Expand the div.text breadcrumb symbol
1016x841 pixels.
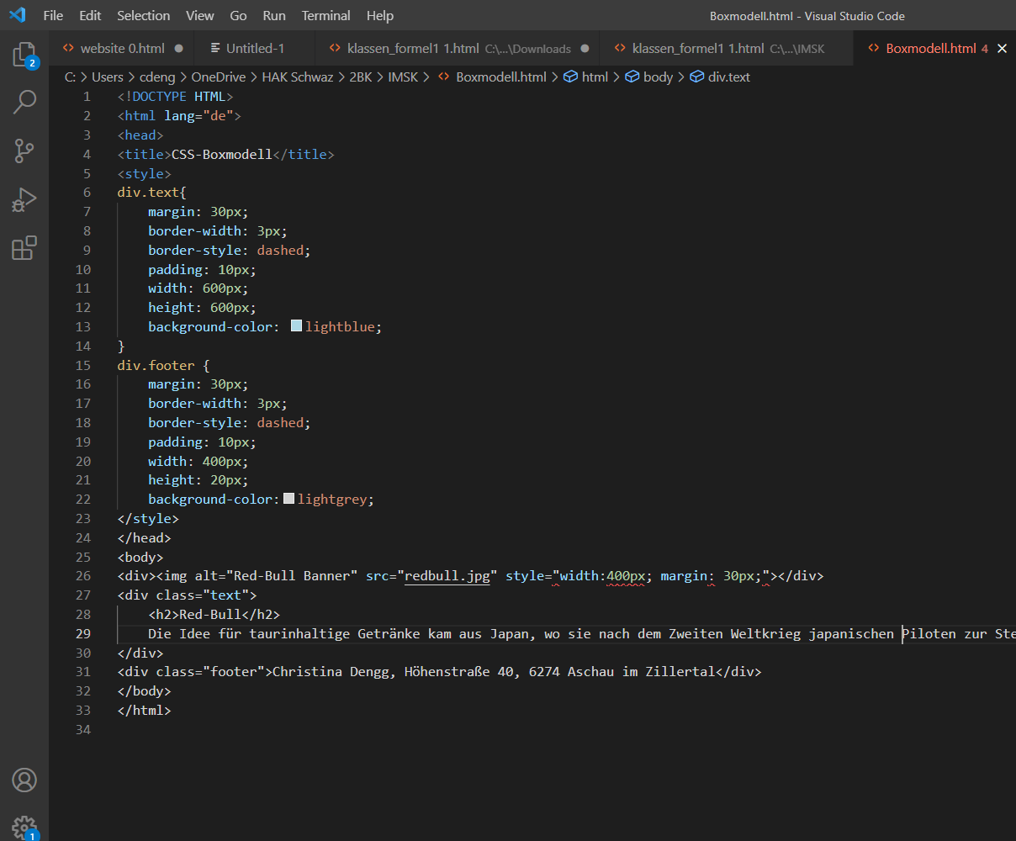click(x=728, y=77)
